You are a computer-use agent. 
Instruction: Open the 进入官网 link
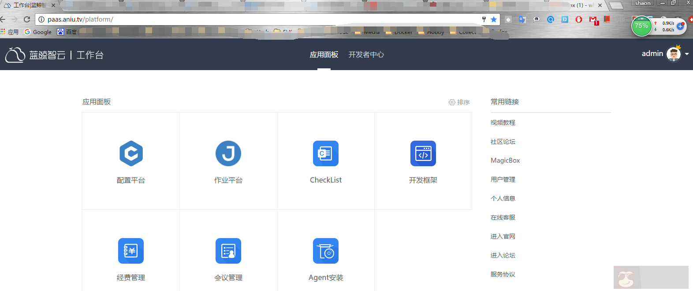(503, 236)
